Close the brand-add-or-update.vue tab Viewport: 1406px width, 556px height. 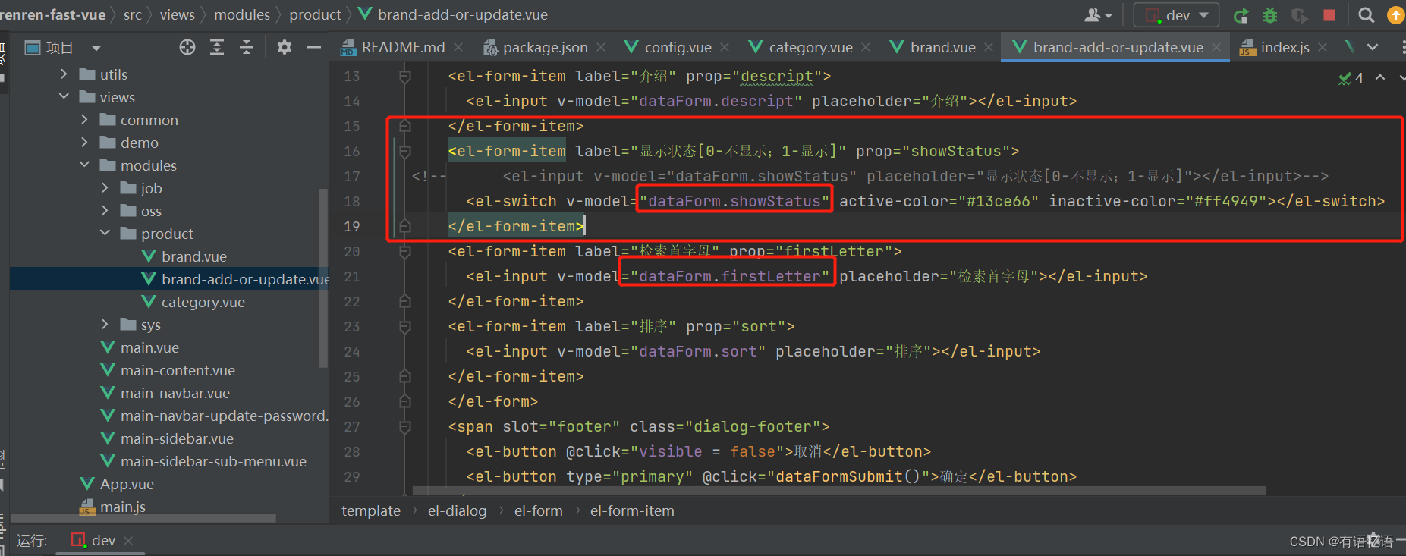tap(1216, 47)
